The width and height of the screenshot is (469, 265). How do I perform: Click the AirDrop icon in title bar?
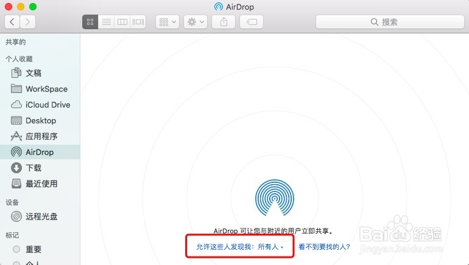point(219,7)
